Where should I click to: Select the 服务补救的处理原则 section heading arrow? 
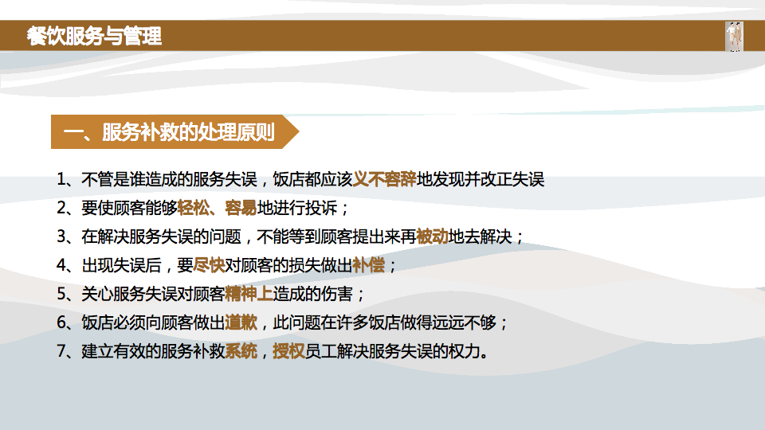coord(175,131)
